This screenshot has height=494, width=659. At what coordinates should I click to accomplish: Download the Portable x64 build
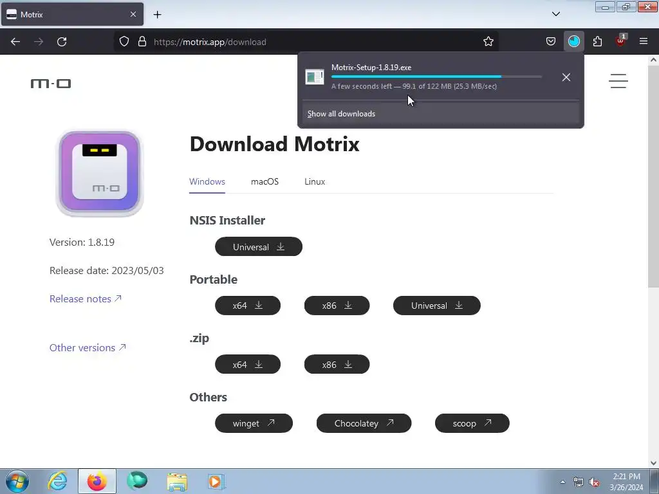248,306
